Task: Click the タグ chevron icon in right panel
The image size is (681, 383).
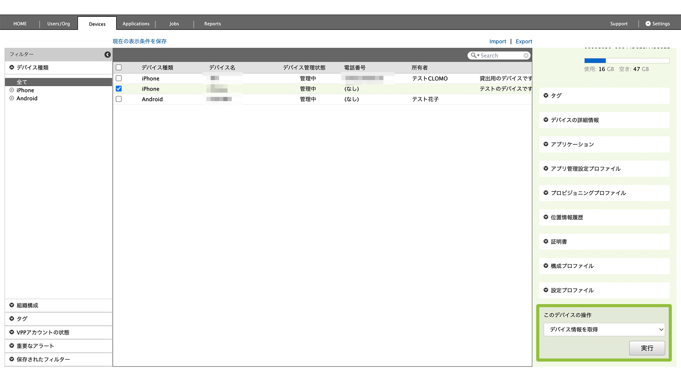Action: 546,96
